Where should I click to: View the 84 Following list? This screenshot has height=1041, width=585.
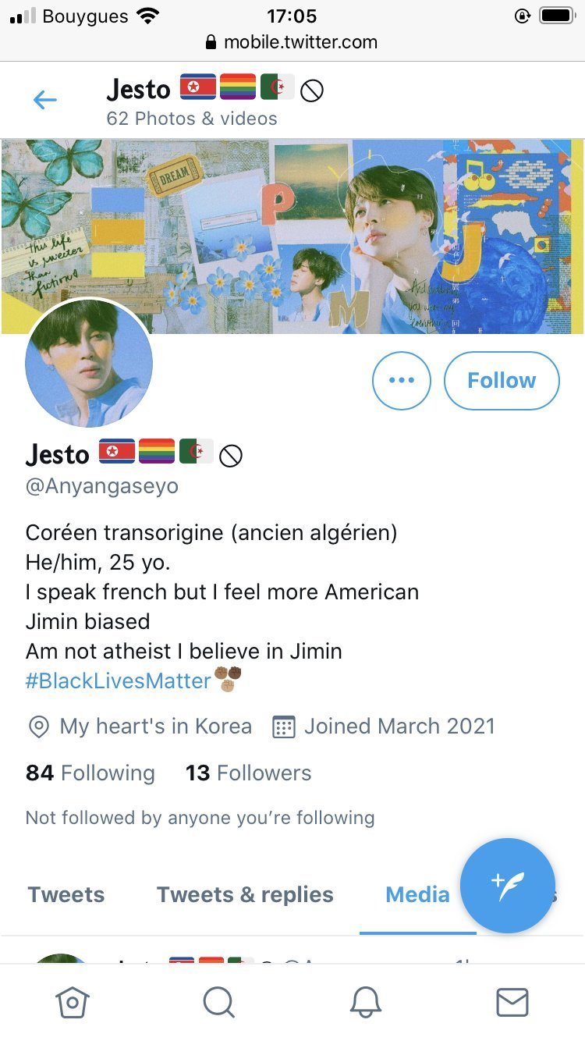(90, 773)
